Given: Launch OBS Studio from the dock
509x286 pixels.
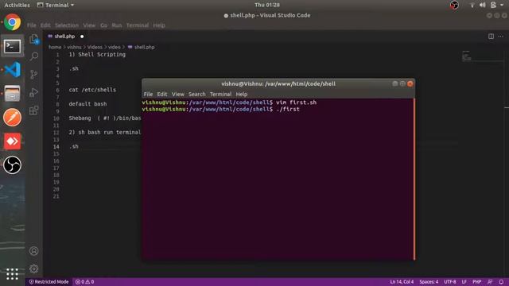Looking at the screenshot, I should point(13,165).
